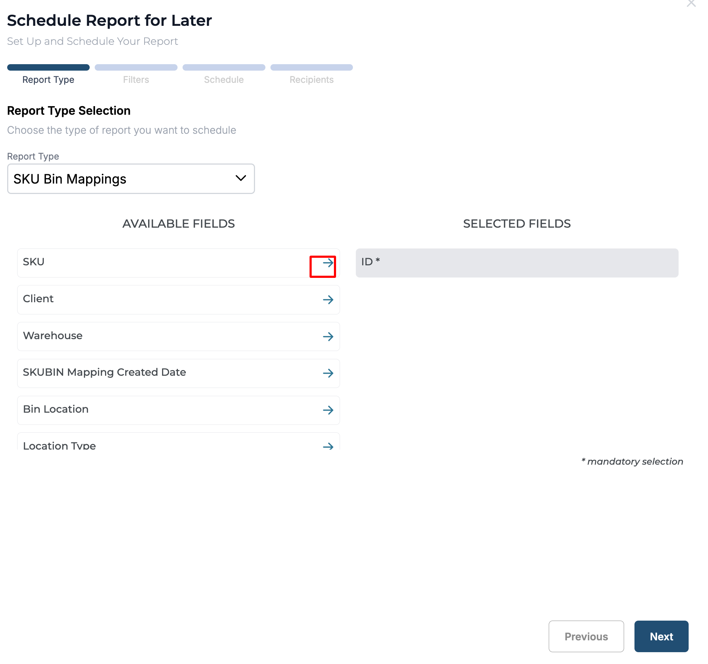Select the mandatory ID field row

[x=517, y=263]
